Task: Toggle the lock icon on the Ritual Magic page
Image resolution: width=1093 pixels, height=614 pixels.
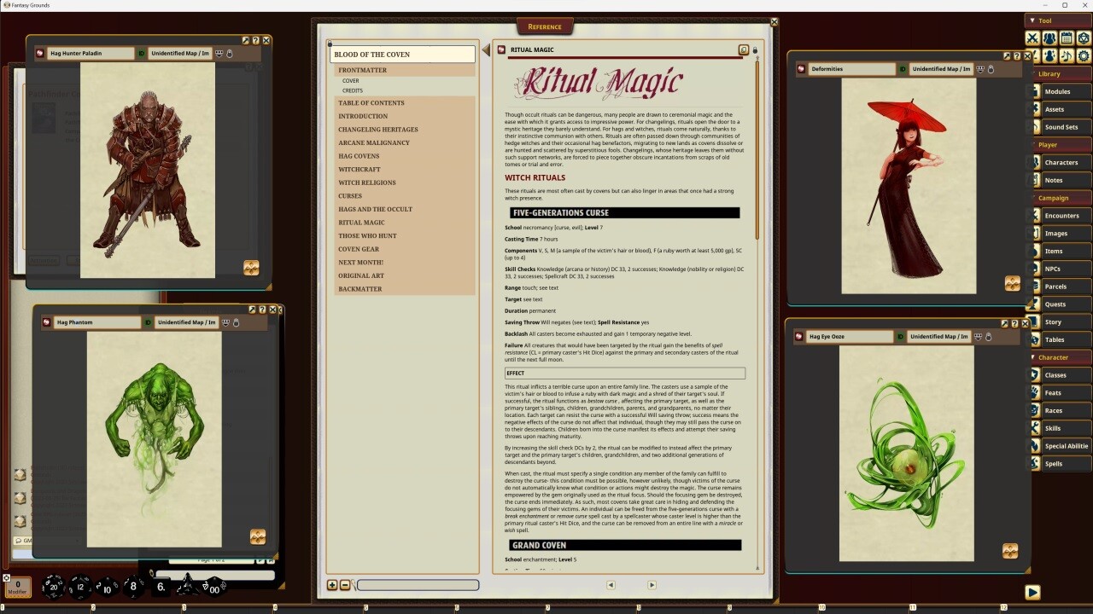Action: tap(755, 49)
